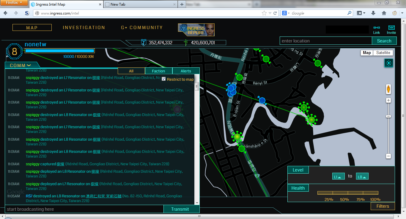The image size is (406, 219).
Task: Switch COMM to the All tab
Action: click(131, 71)
